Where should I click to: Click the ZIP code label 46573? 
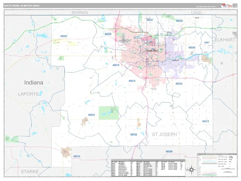pos(206,121)
